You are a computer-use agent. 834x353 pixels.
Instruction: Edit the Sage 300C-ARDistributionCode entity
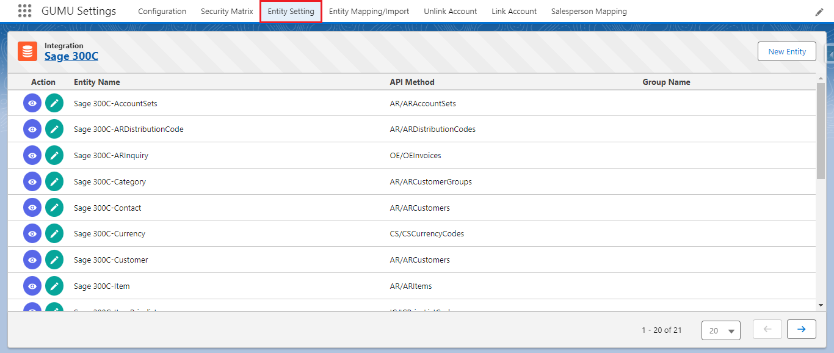click(x=54, y=129)
